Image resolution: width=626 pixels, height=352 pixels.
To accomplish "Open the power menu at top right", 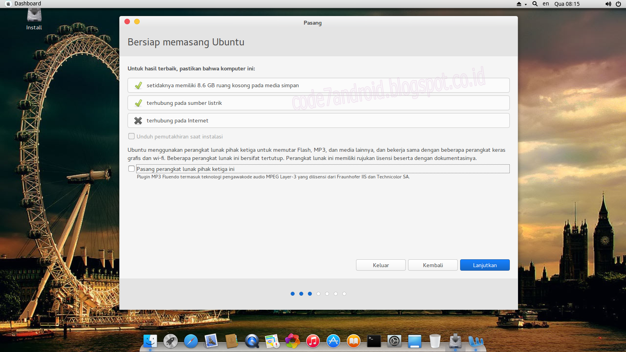I will coord(619,4).
